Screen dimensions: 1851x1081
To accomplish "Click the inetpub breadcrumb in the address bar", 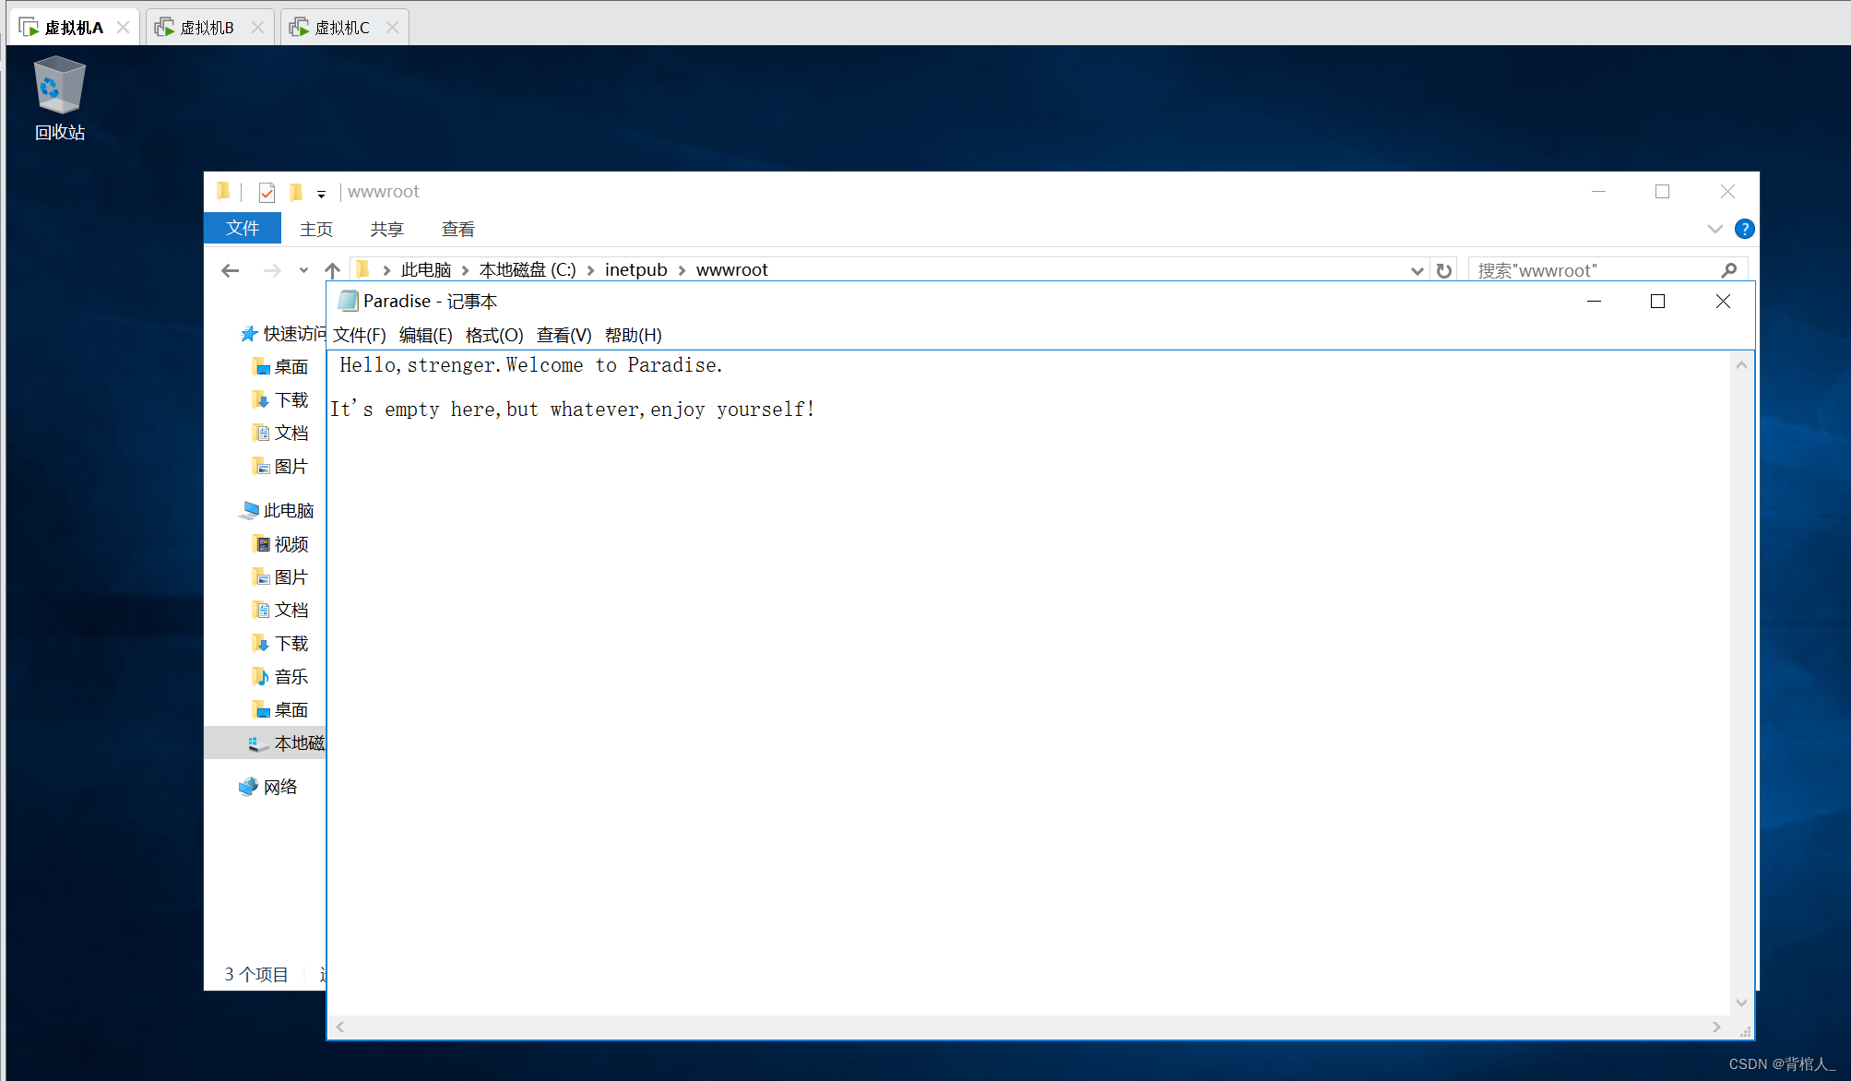I will (x=635, y=270).
